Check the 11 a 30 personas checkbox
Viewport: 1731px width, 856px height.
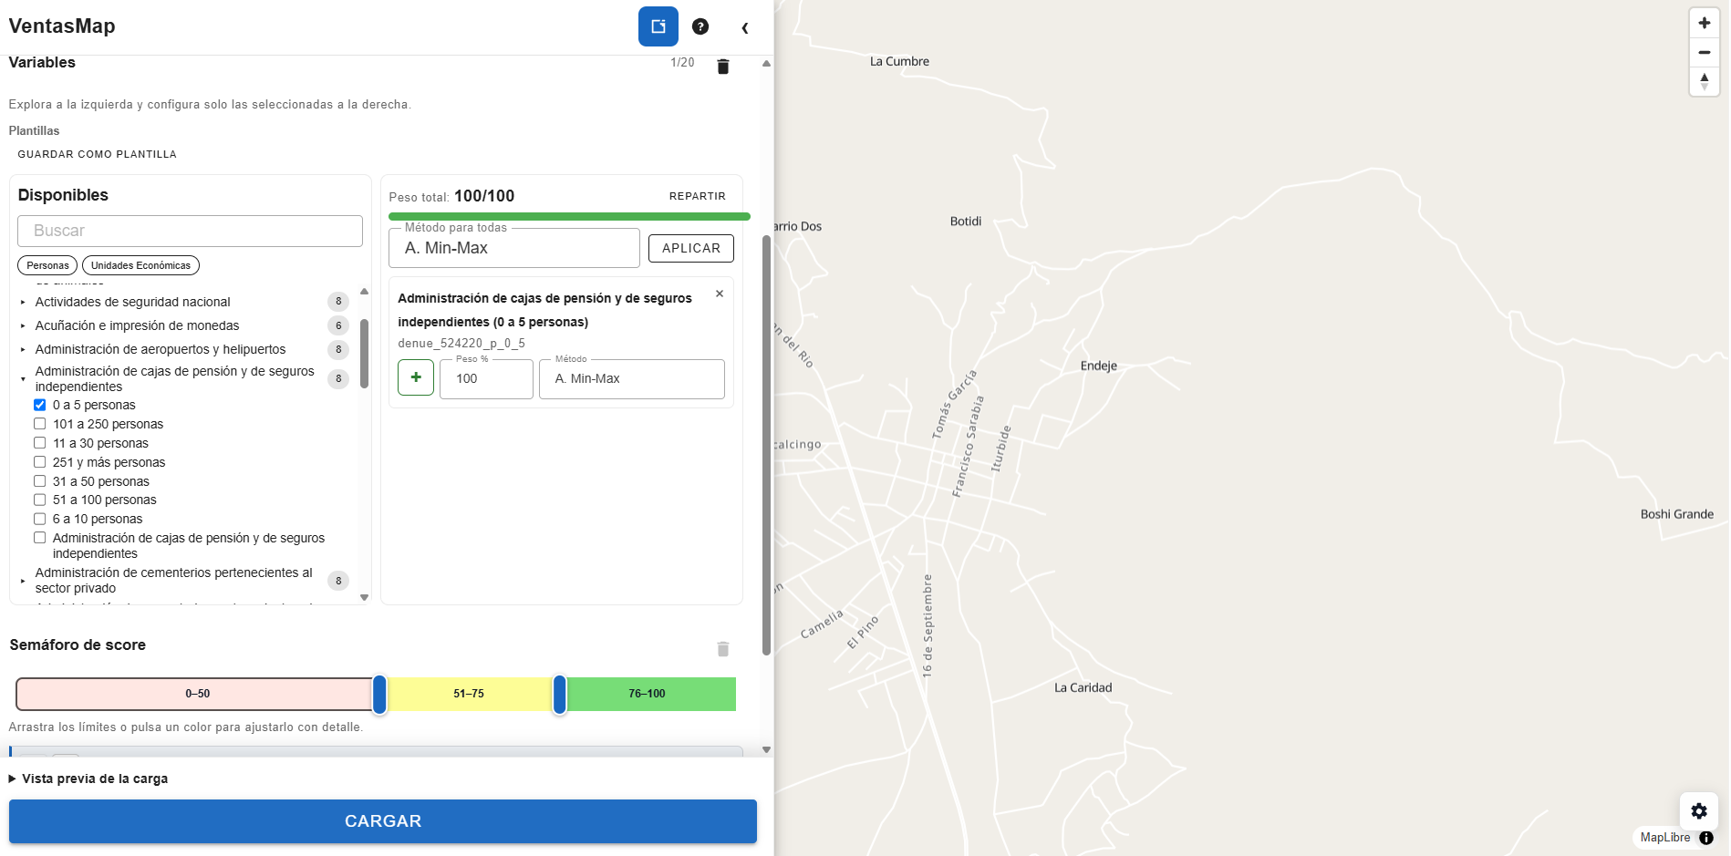(x=40, y=443)
